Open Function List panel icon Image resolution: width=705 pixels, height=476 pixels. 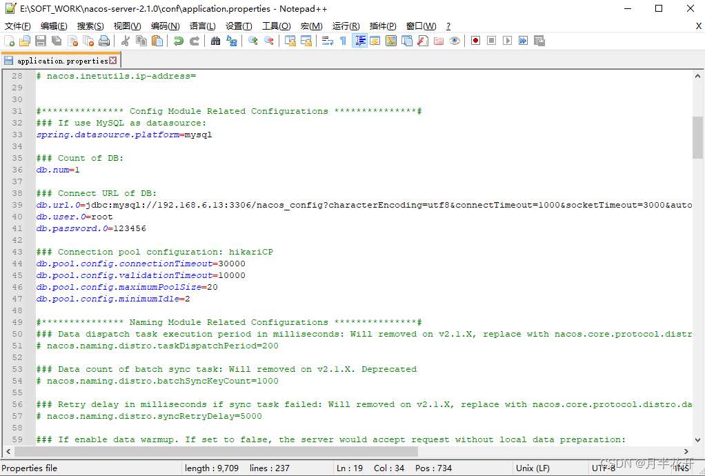(x=423, y=41)
